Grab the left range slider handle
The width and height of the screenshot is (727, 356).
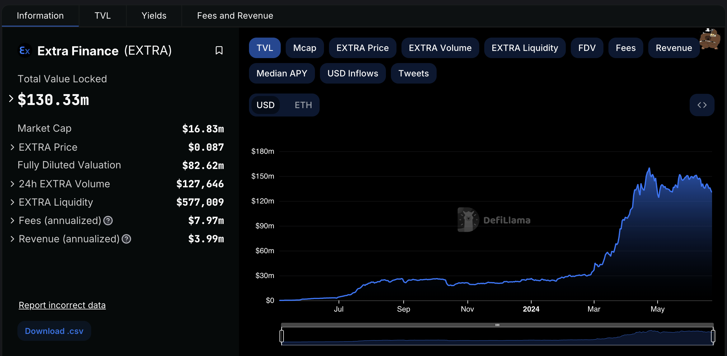click(282, 336)
